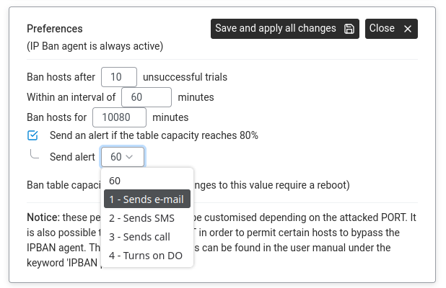
Task: Click the 'Preferences' heading text
Action: tap(55, 29)
